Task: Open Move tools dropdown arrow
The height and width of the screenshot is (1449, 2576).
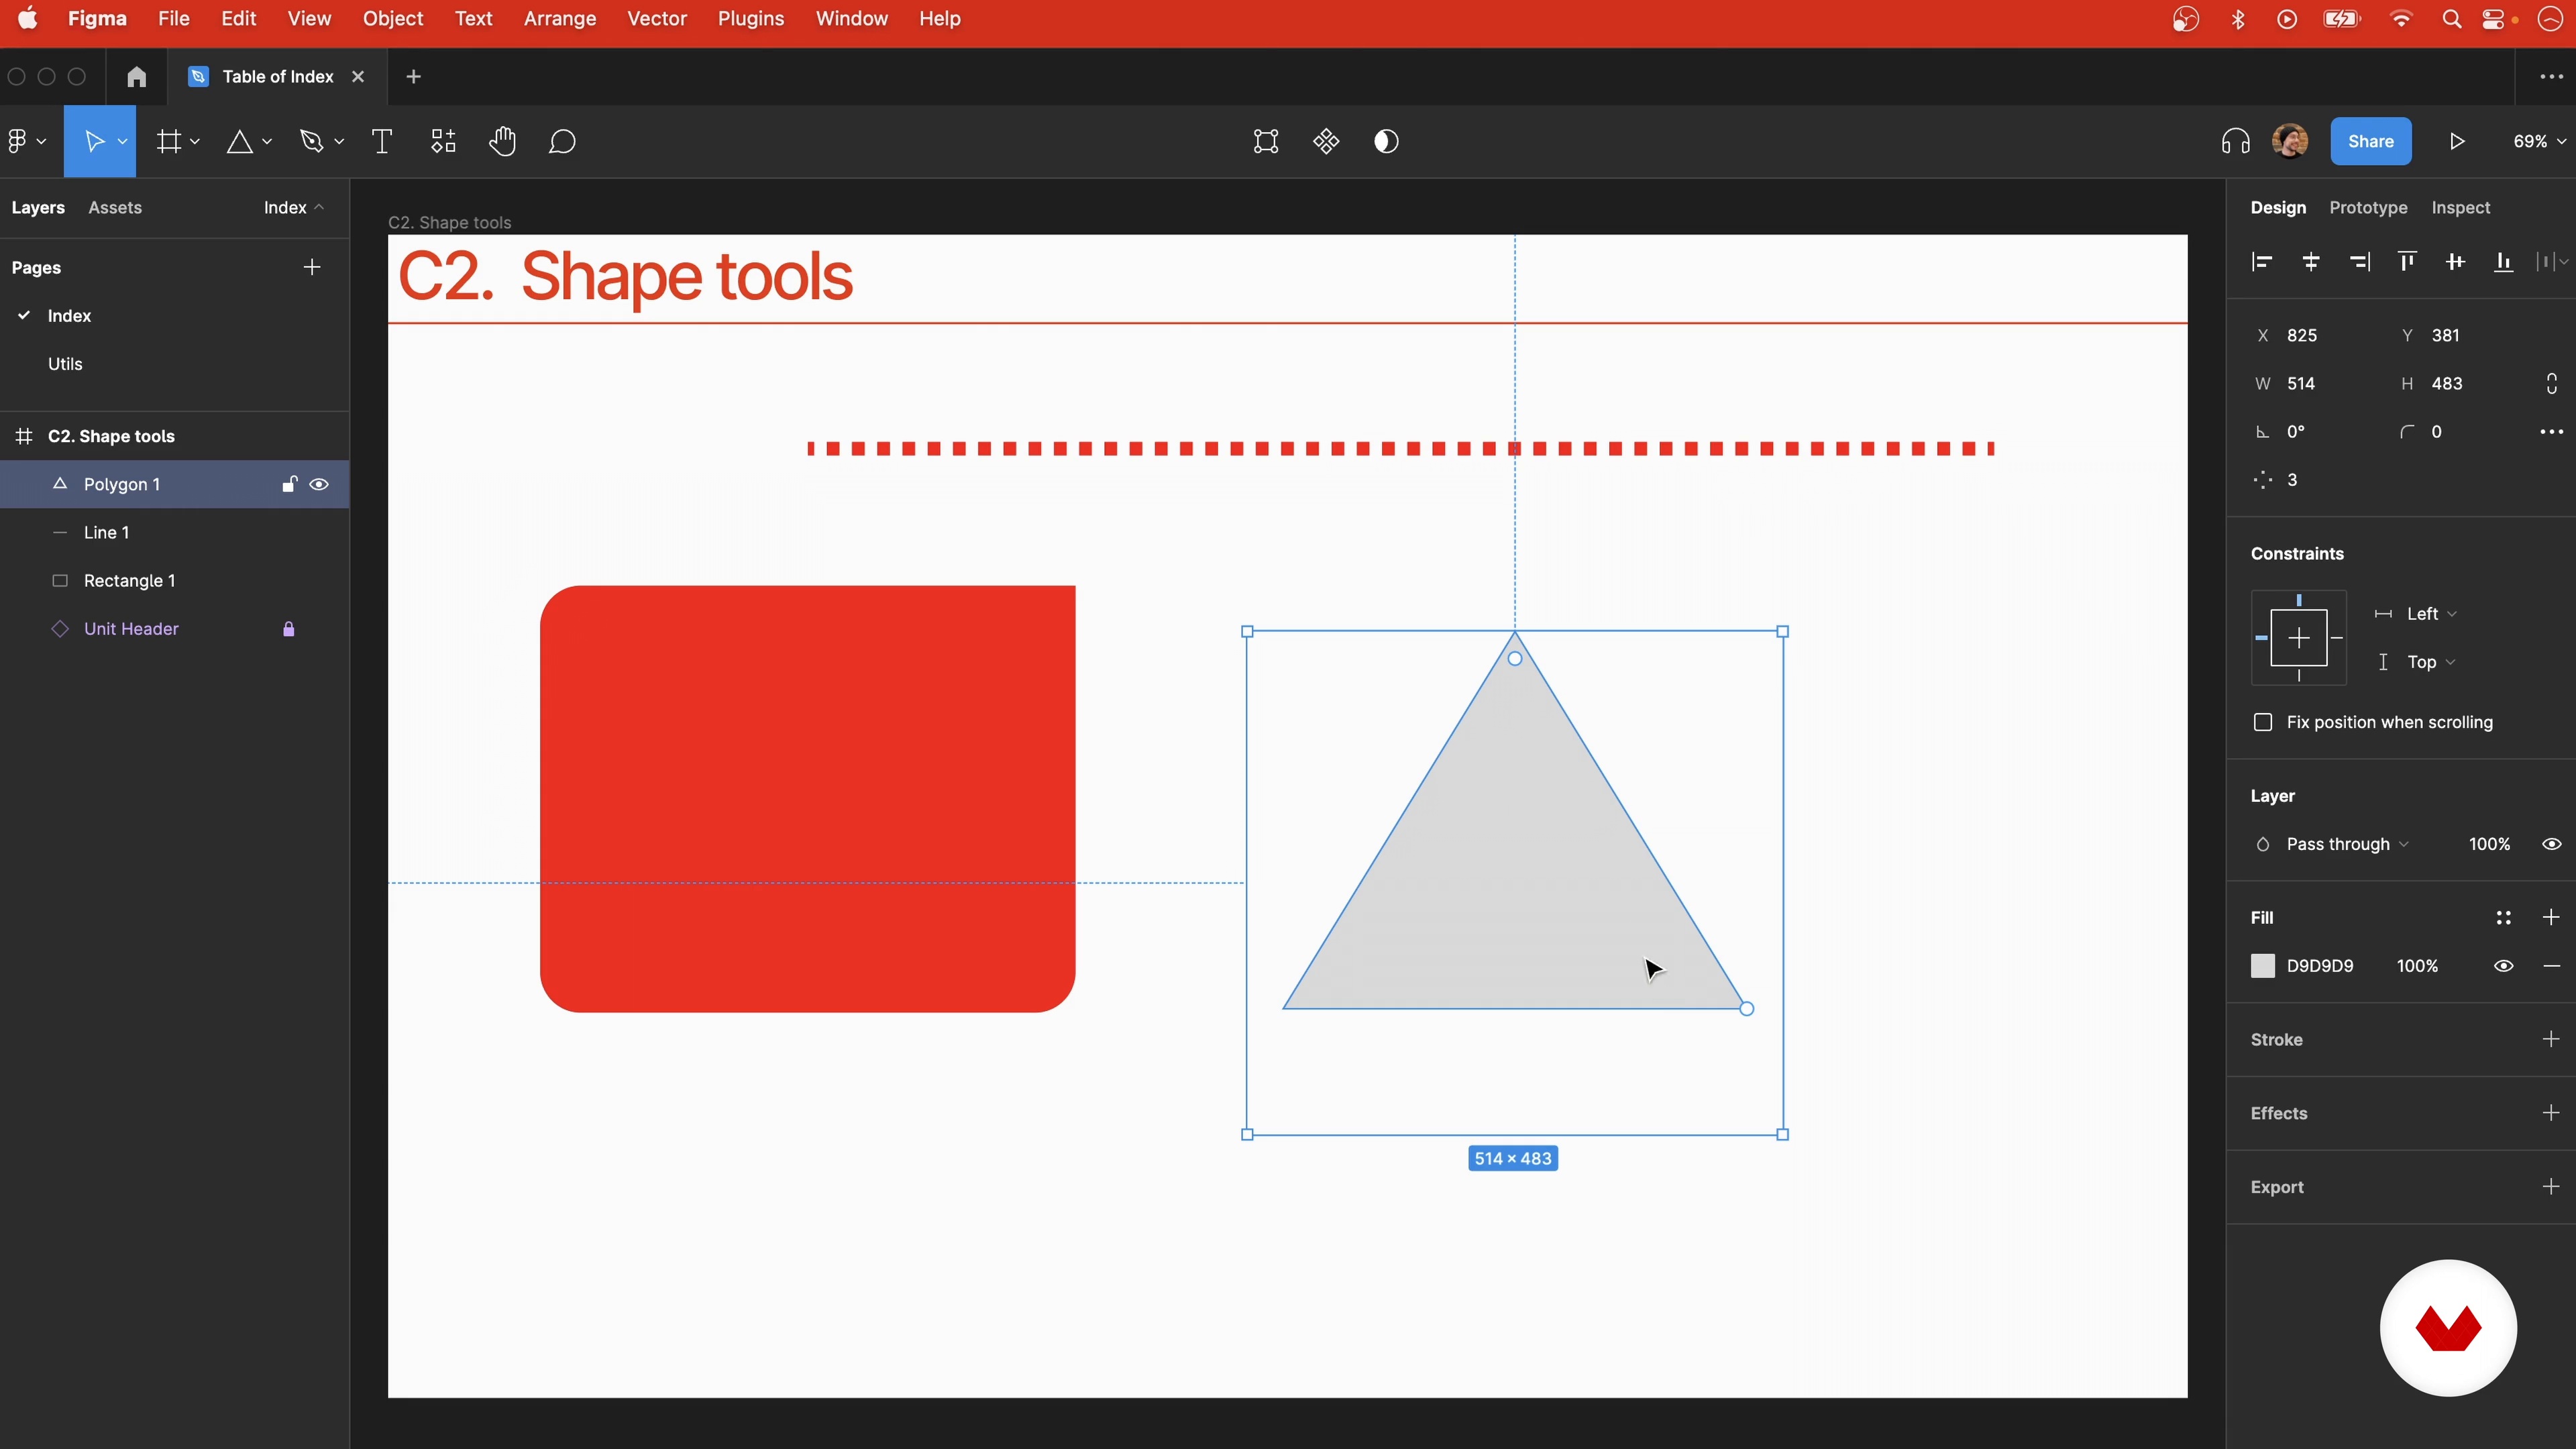Action: pyautogui.click(x=122, y=142)
